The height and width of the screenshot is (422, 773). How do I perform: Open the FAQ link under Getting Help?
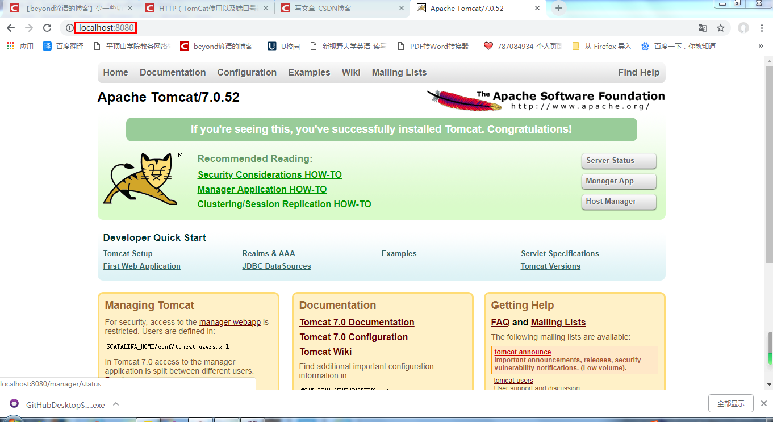500,322
